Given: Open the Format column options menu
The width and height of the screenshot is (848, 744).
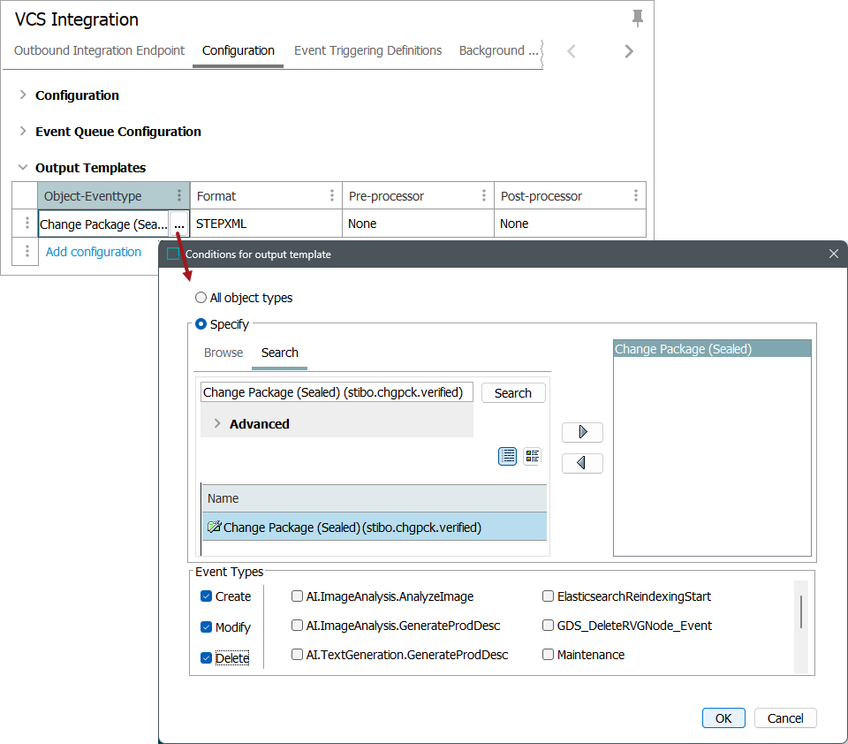Looking at the screenshot, I should [x=332, y=196].
